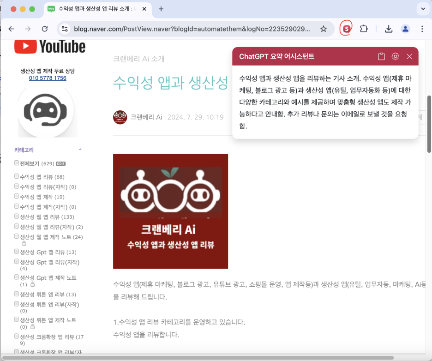Click the YouTube logo in sidebar

tap(50, 47)
